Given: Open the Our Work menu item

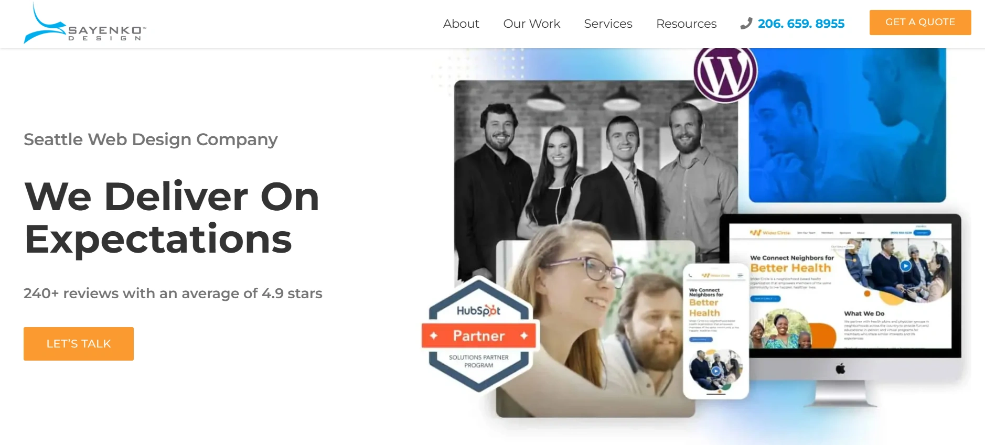Looking at the screenshot, I should coord(532,24).
